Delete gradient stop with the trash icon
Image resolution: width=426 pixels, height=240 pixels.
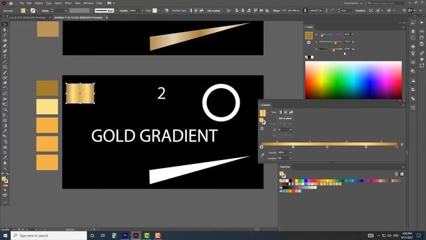(x=402, y=144)
